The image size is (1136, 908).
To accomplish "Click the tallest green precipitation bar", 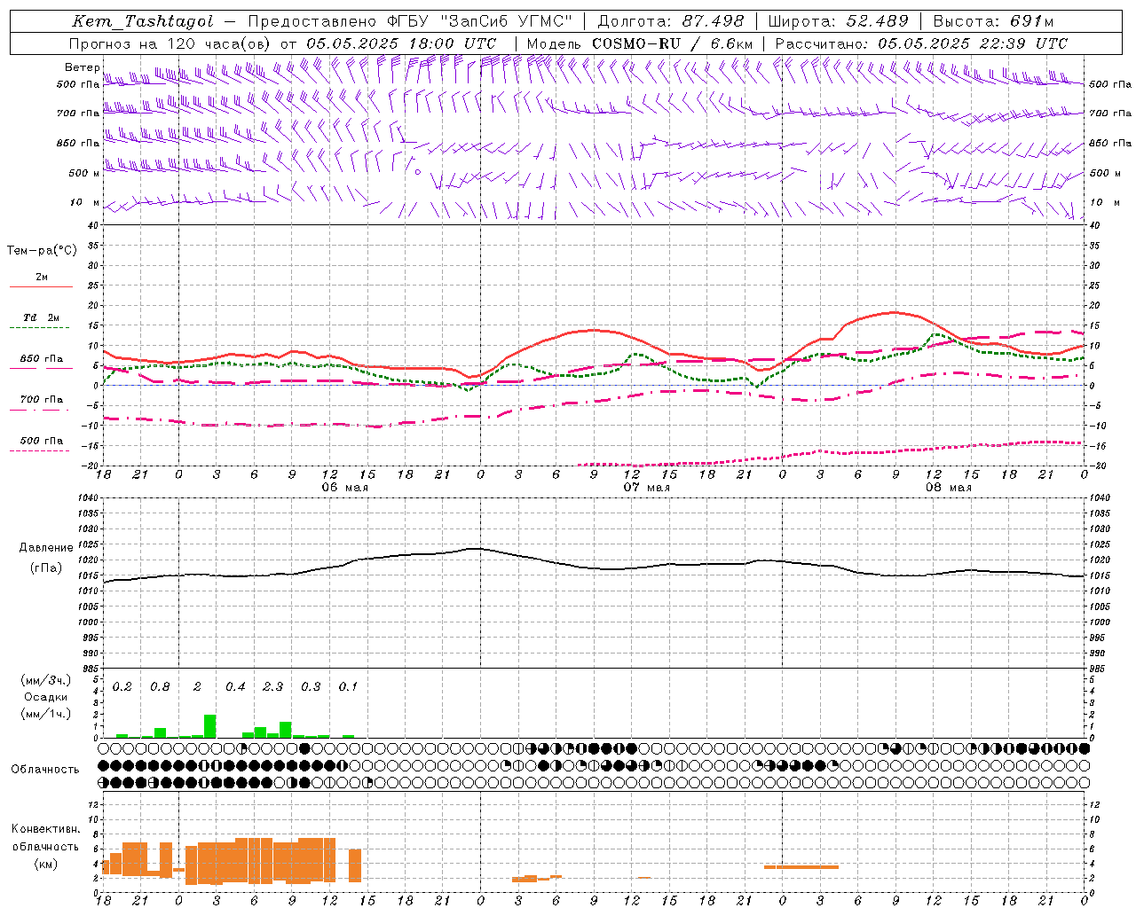I will point(210,726).
